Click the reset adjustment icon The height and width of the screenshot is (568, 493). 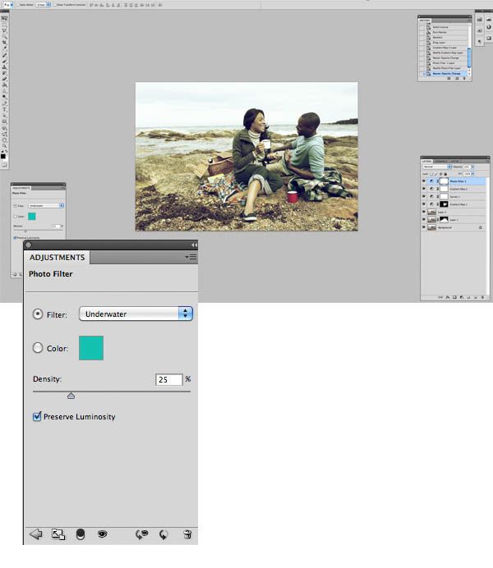[x=164, y=534]
